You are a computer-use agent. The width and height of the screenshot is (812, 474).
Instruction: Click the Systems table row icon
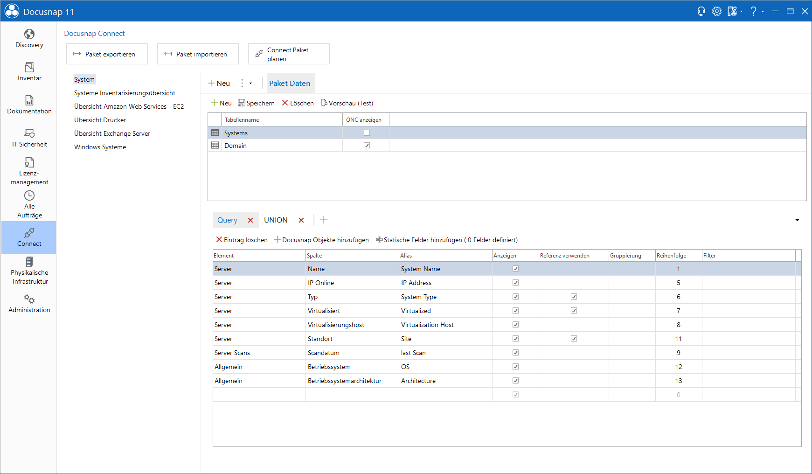click(x=215, y=133)
